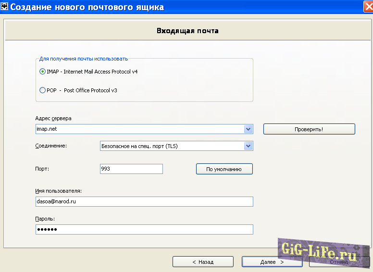Image resolution: width=373 pixels, height=272 pixels.
Task: Click the Адрес сервера label
Action: [53, 118]
